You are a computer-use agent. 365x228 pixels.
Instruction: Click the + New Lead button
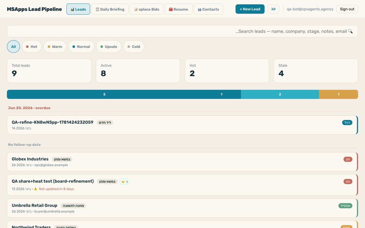tap(250, 9)
